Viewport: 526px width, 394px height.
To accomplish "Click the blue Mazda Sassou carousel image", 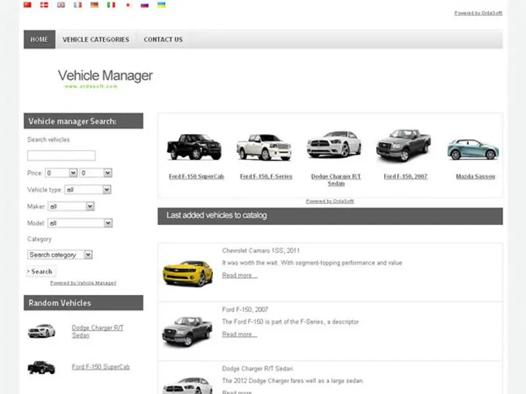I will pos(473,149).
